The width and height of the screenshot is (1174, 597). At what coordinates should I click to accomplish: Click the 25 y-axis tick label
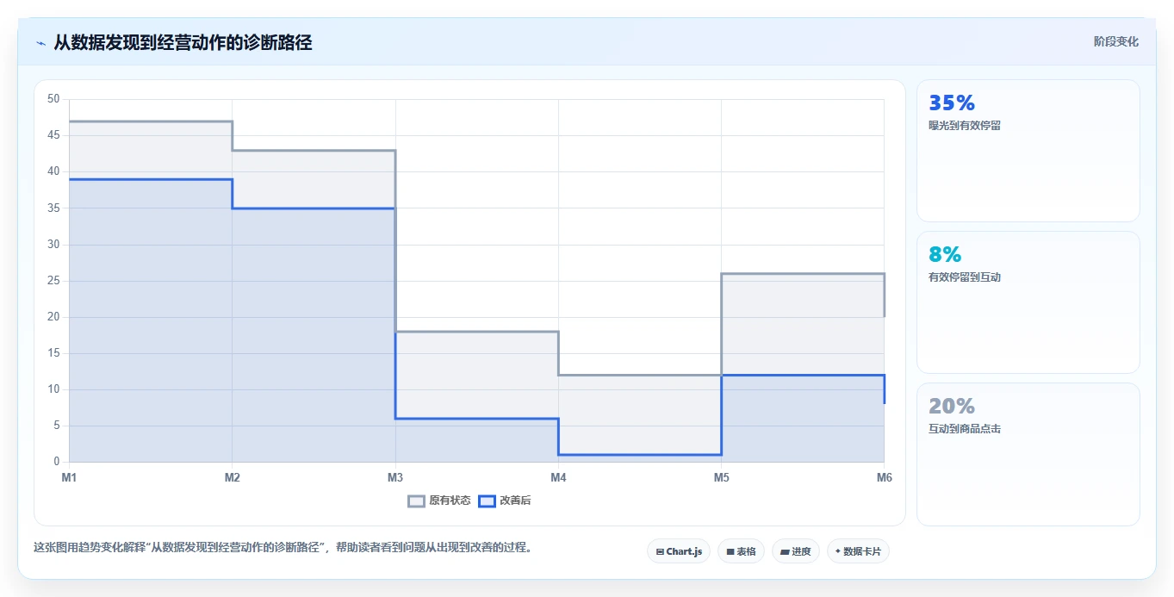[x=53, y=281]
